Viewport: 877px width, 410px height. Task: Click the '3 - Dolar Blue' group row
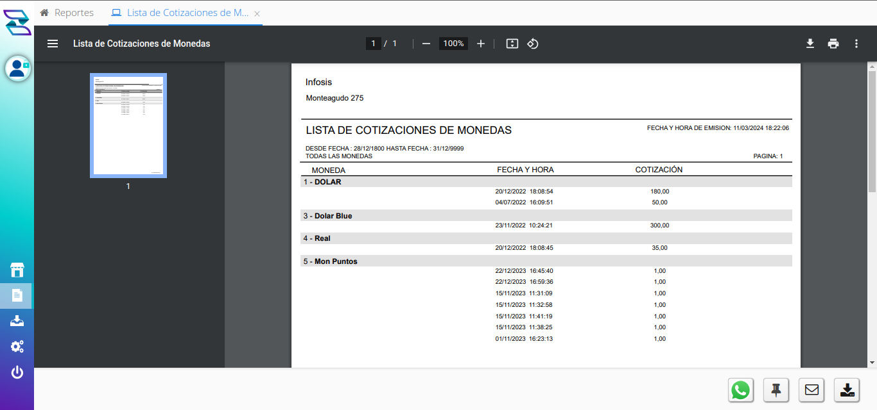546,216
